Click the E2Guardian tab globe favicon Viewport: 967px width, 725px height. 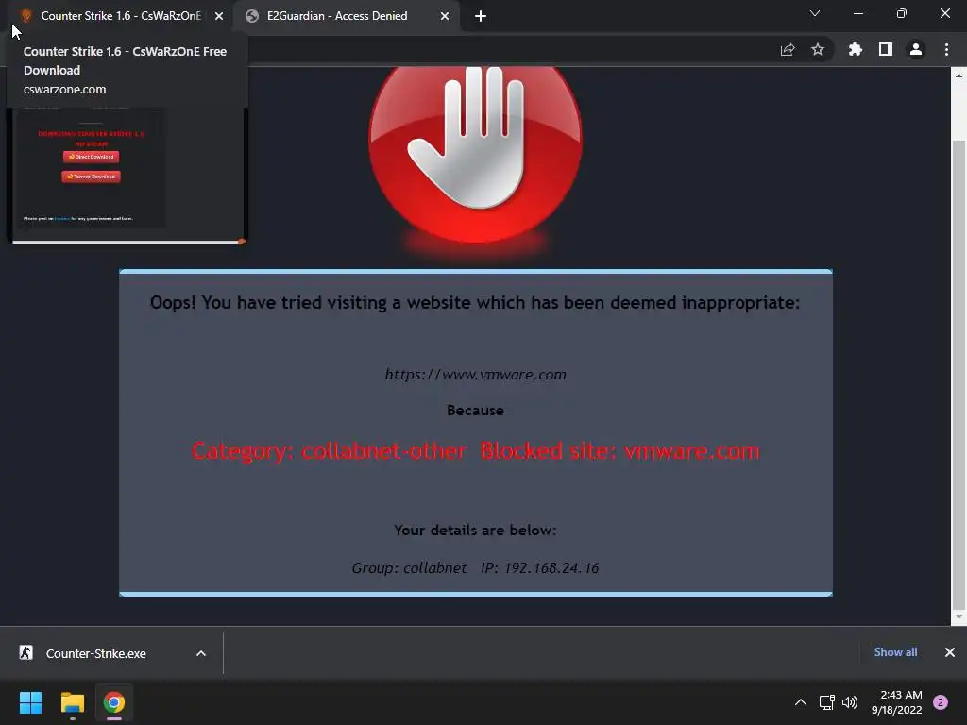pos(251,16)
